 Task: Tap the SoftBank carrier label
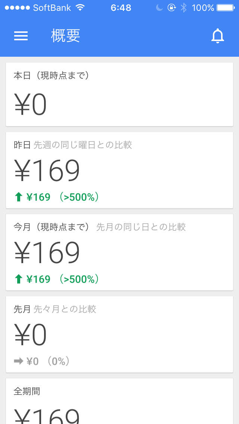52,8
